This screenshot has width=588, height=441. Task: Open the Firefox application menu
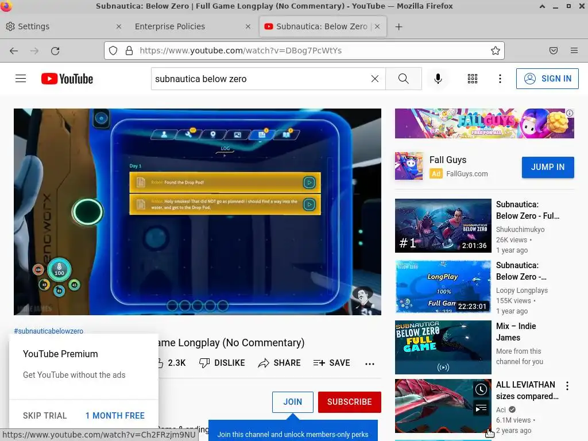pyautogui.click(x=574, y=51)
